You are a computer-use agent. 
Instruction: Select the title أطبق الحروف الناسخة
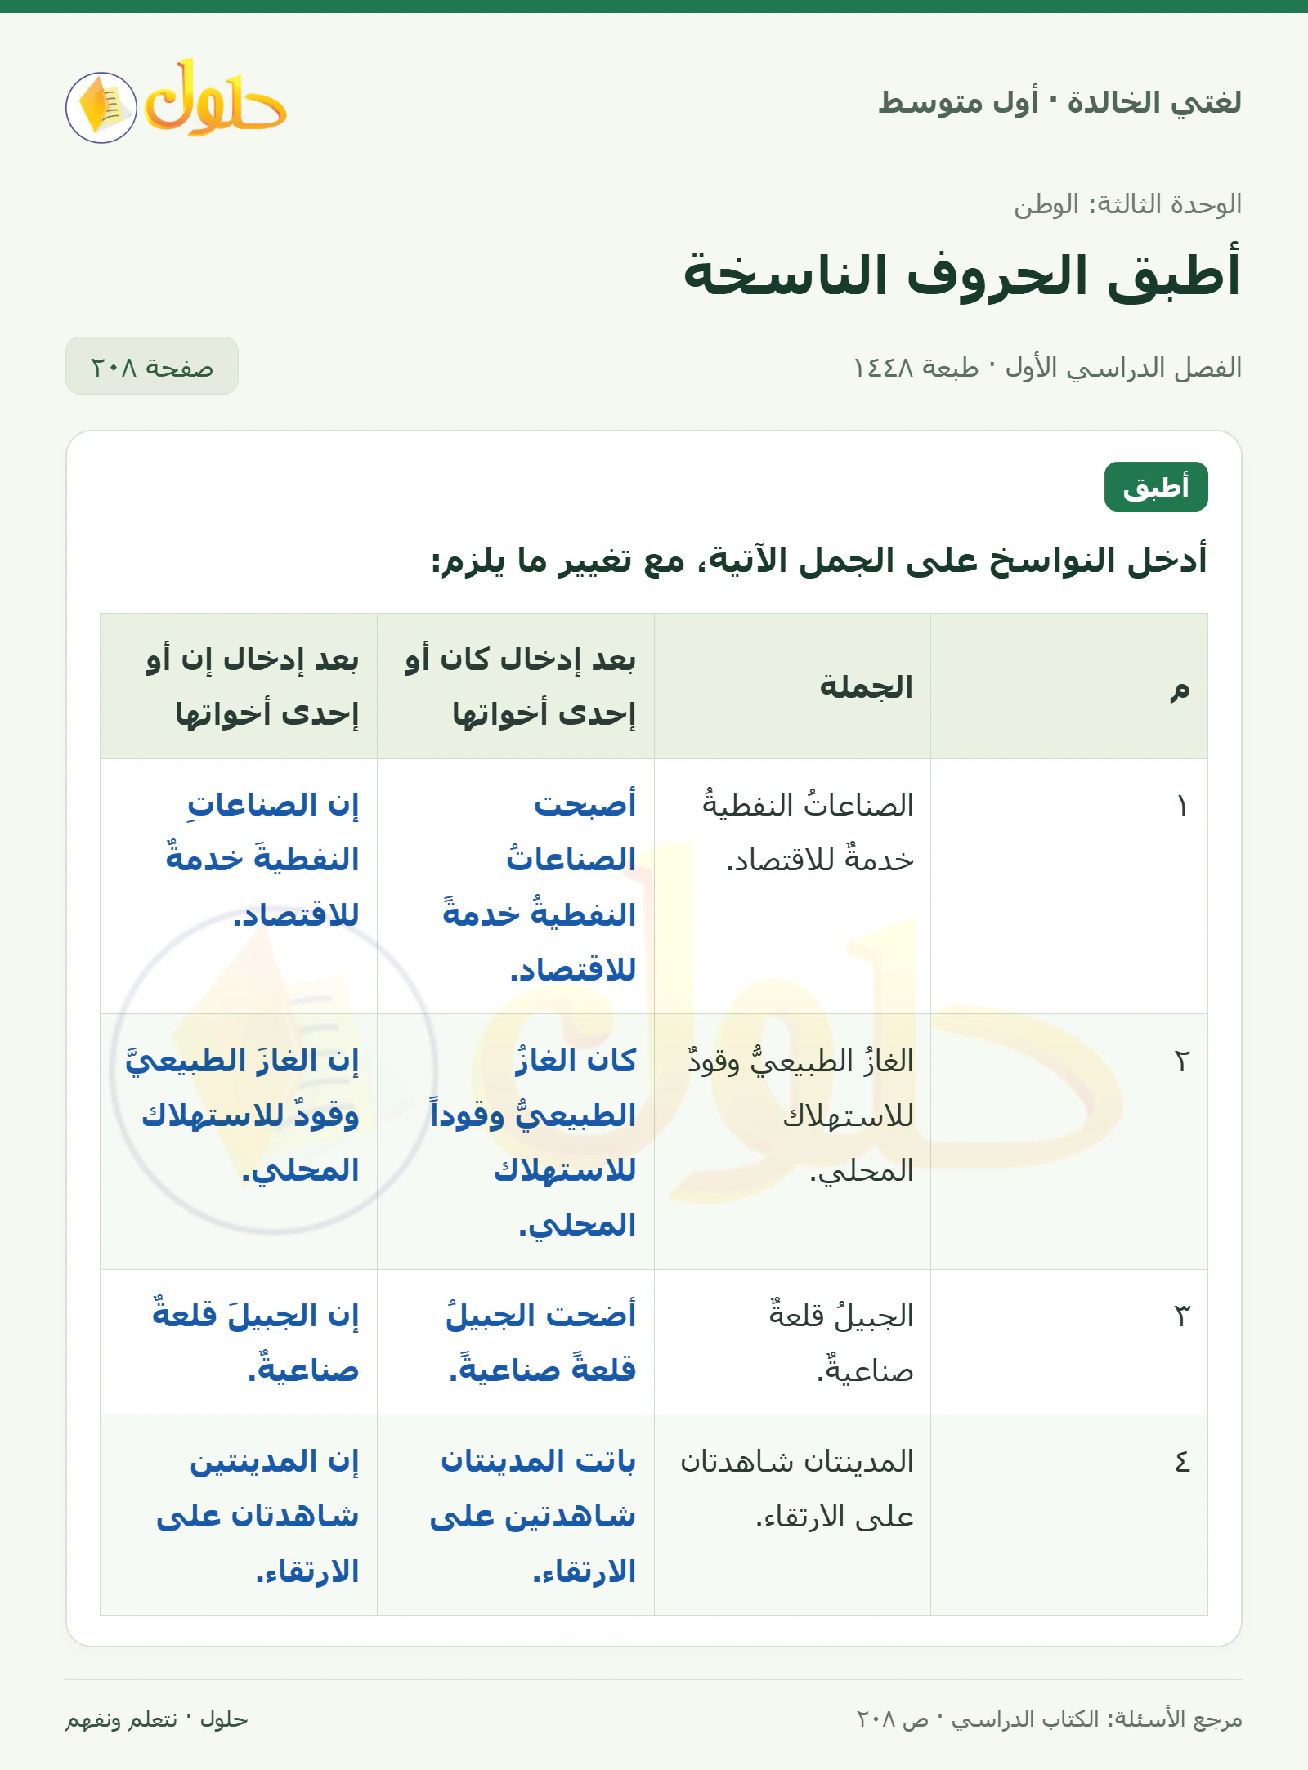click(x=962, y=274)
